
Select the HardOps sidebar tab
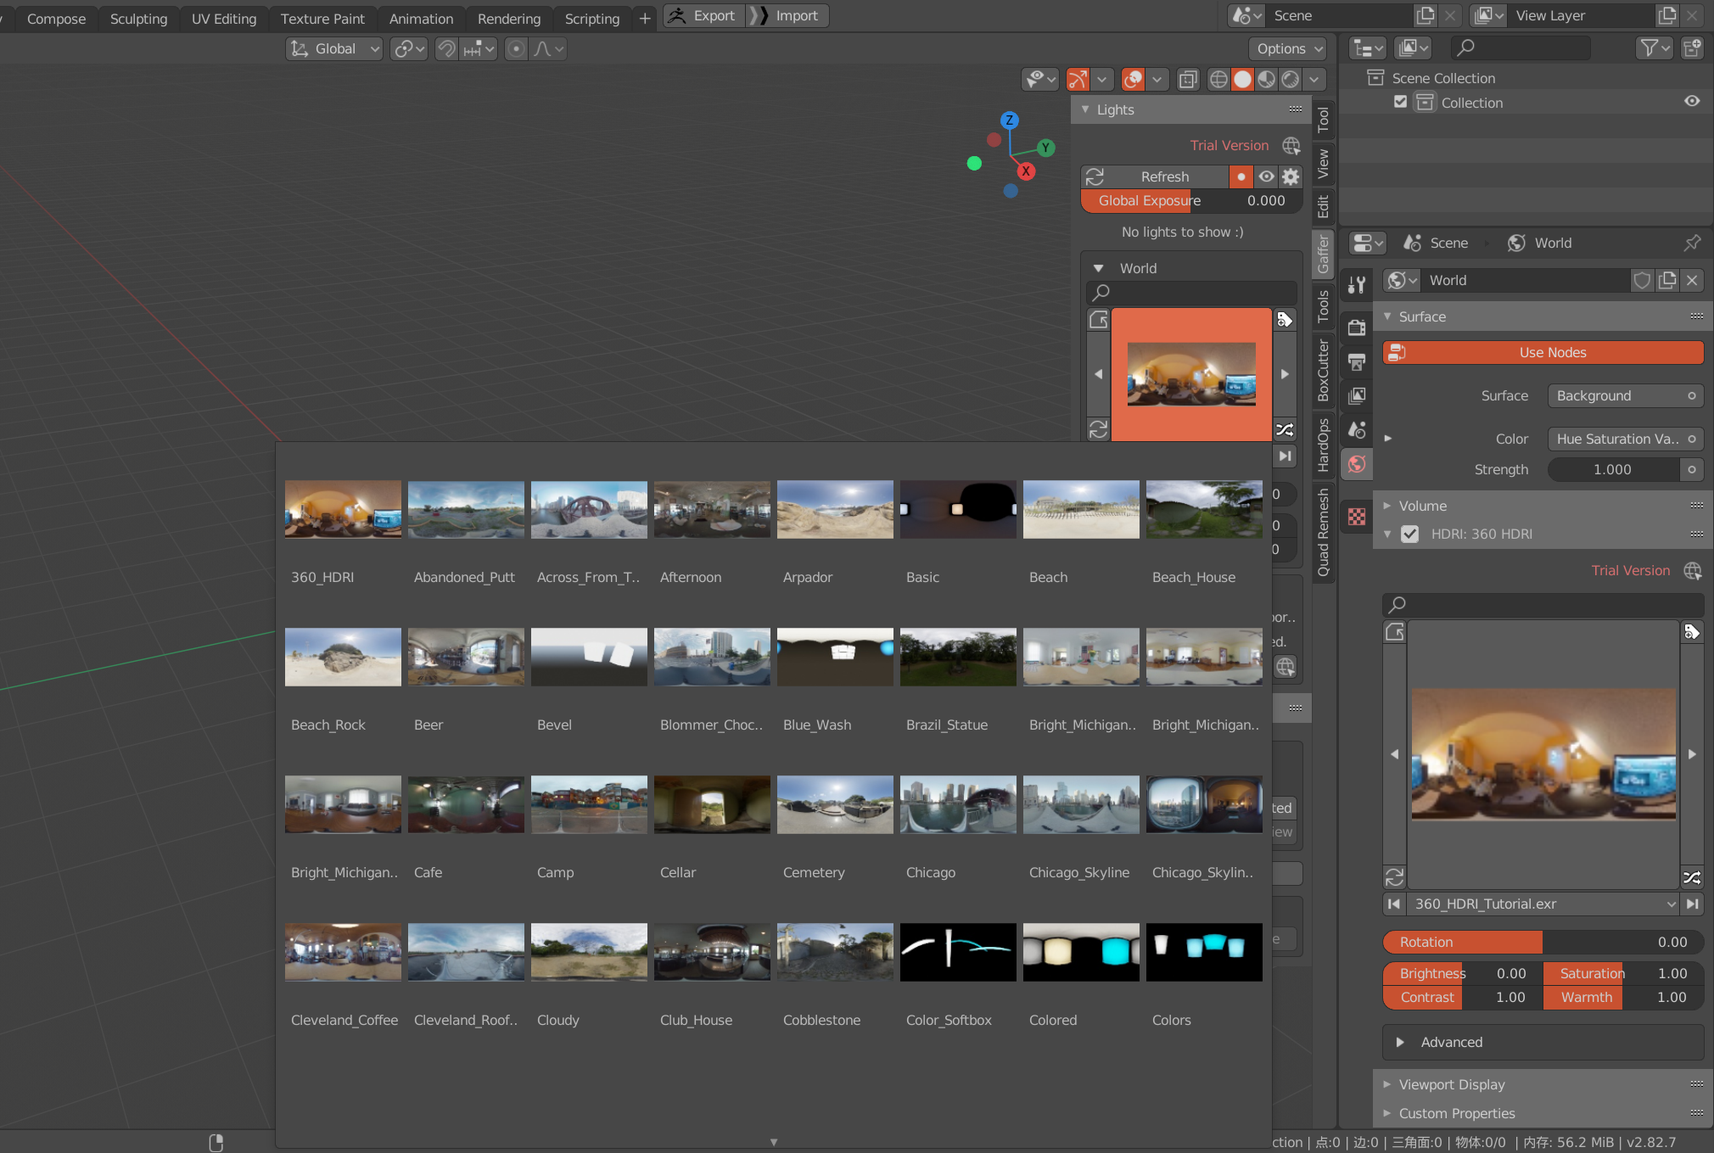[1325, 443]
